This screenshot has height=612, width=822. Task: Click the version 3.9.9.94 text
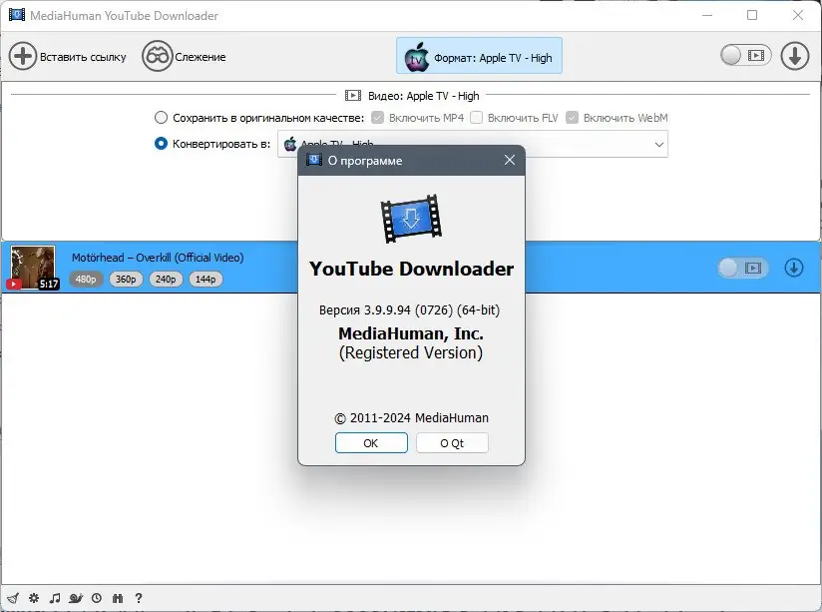click(x=409, y=310)
